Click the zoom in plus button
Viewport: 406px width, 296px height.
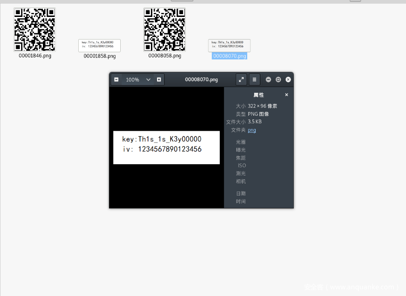coord(159,80)
